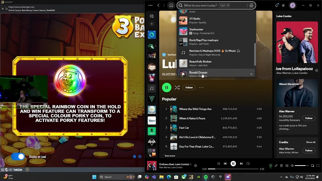Select the second slide dot in BetMGM game

coord(140,157)
